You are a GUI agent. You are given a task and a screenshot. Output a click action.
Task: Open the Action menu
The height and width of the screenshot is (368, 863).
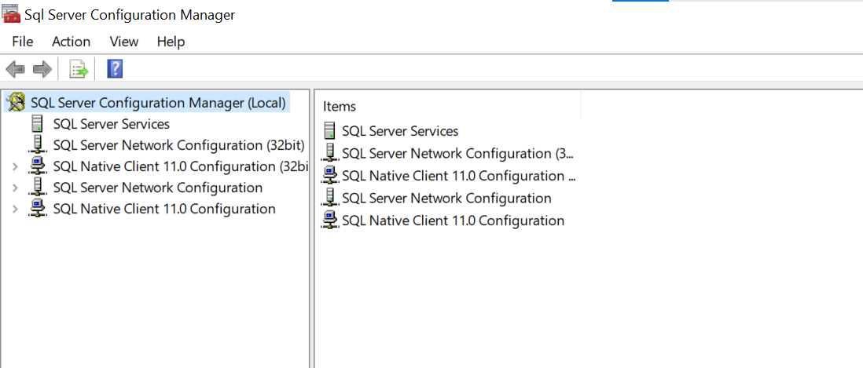(x=71, y=42)
